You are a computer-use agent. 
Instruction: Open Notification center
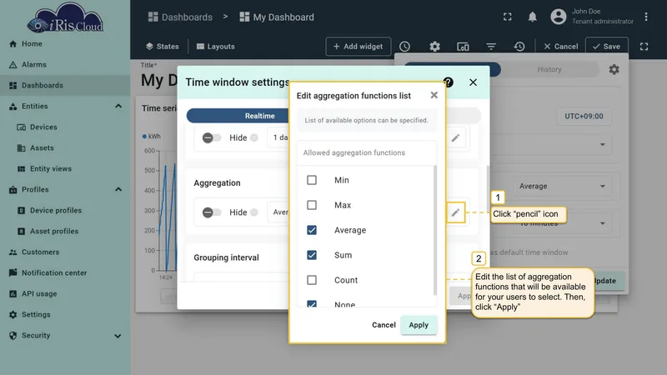pyautogui.click(x=65, y=273)
